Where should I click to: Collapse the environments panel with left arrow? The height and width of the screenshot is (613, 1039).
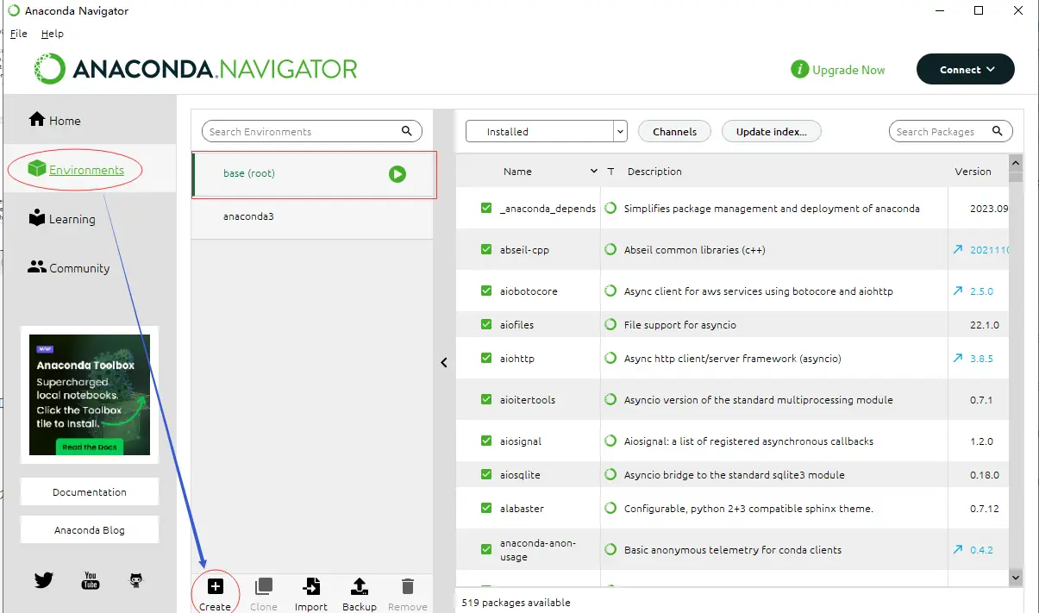444,363
